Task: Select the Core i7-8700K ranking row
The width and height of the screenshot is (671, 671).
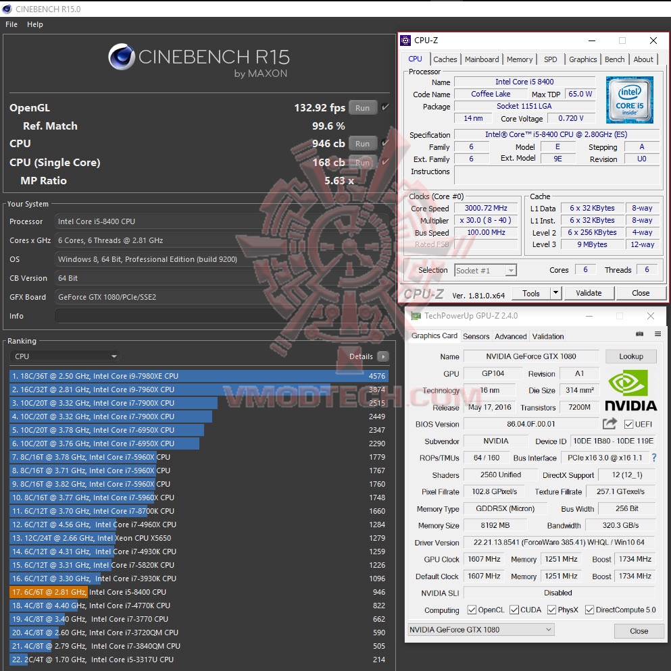Action: pos(199,511)
